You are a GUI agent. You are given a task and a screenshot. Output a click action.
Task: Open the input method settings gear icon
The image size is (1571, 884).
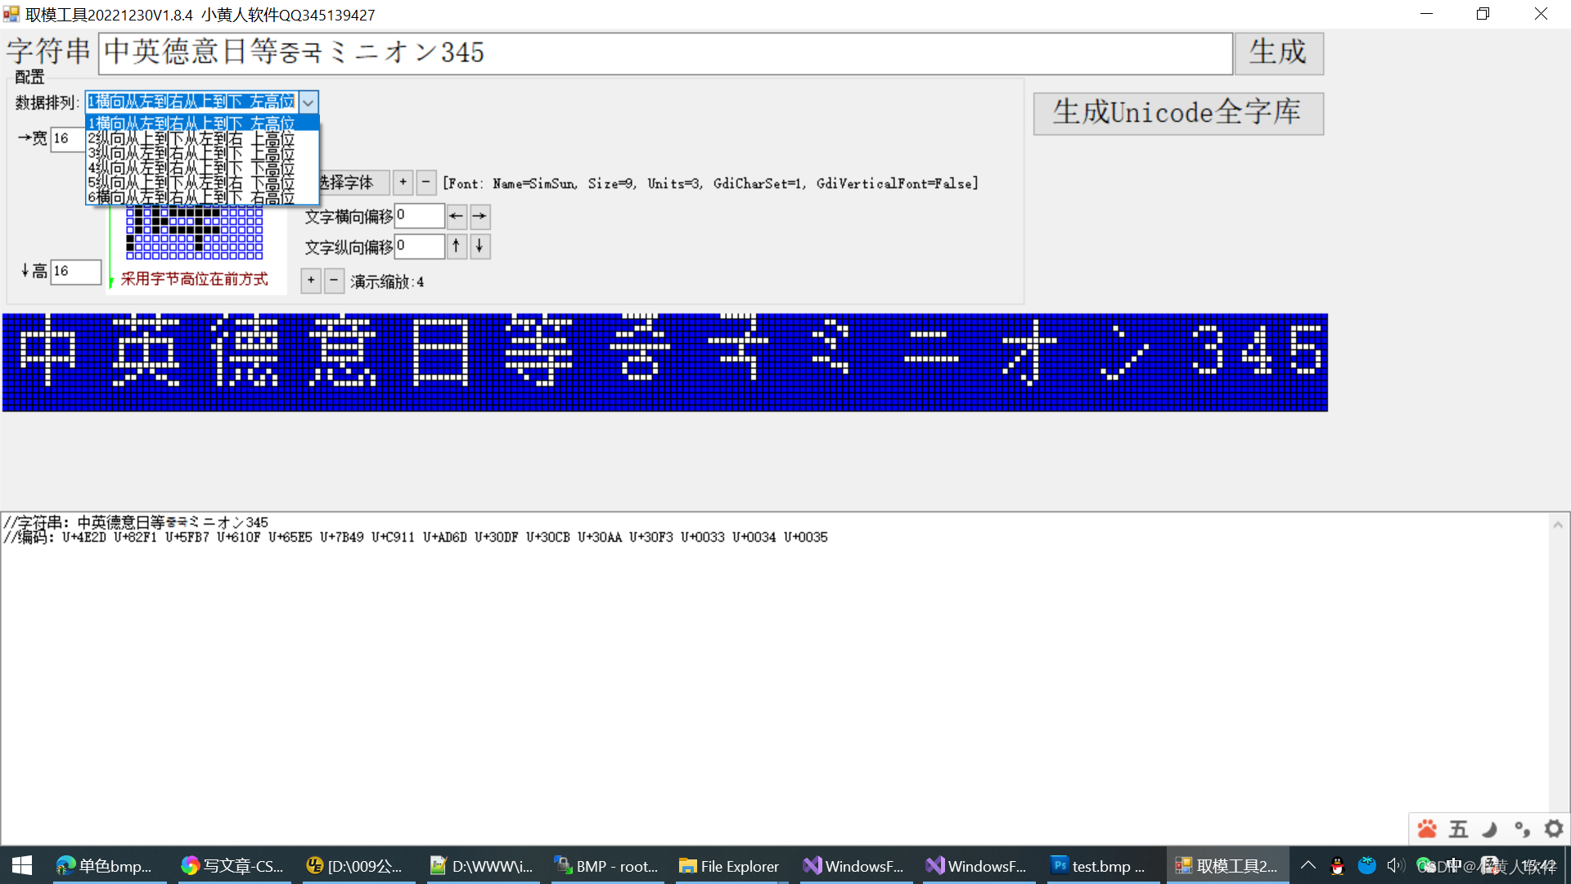coord(1553,829)
